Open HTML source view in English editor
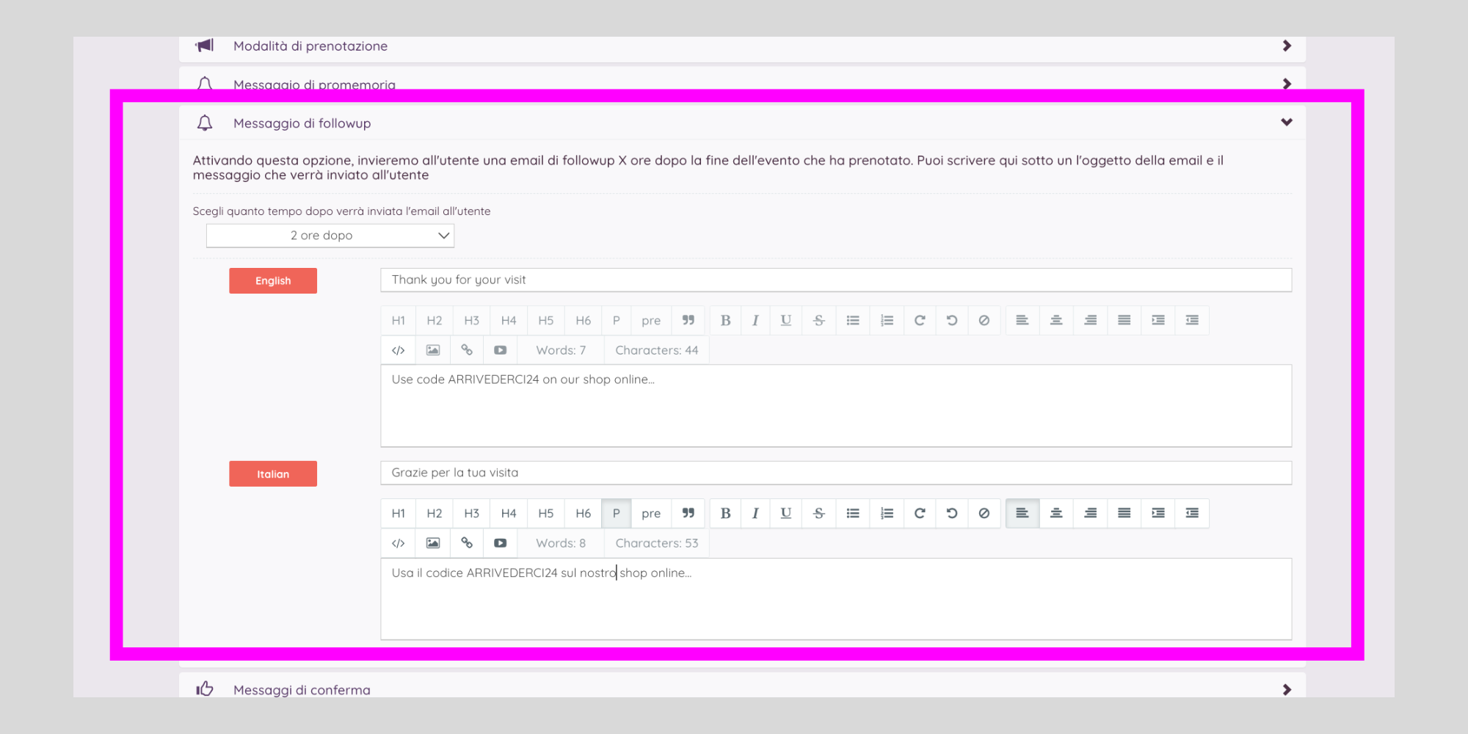The height and width of the screenshot is (734, 1468). [399, 350]
